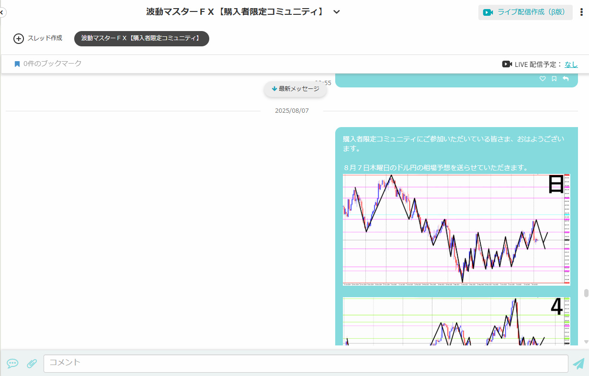Click the scrollbar down arrow

point(586,342)
